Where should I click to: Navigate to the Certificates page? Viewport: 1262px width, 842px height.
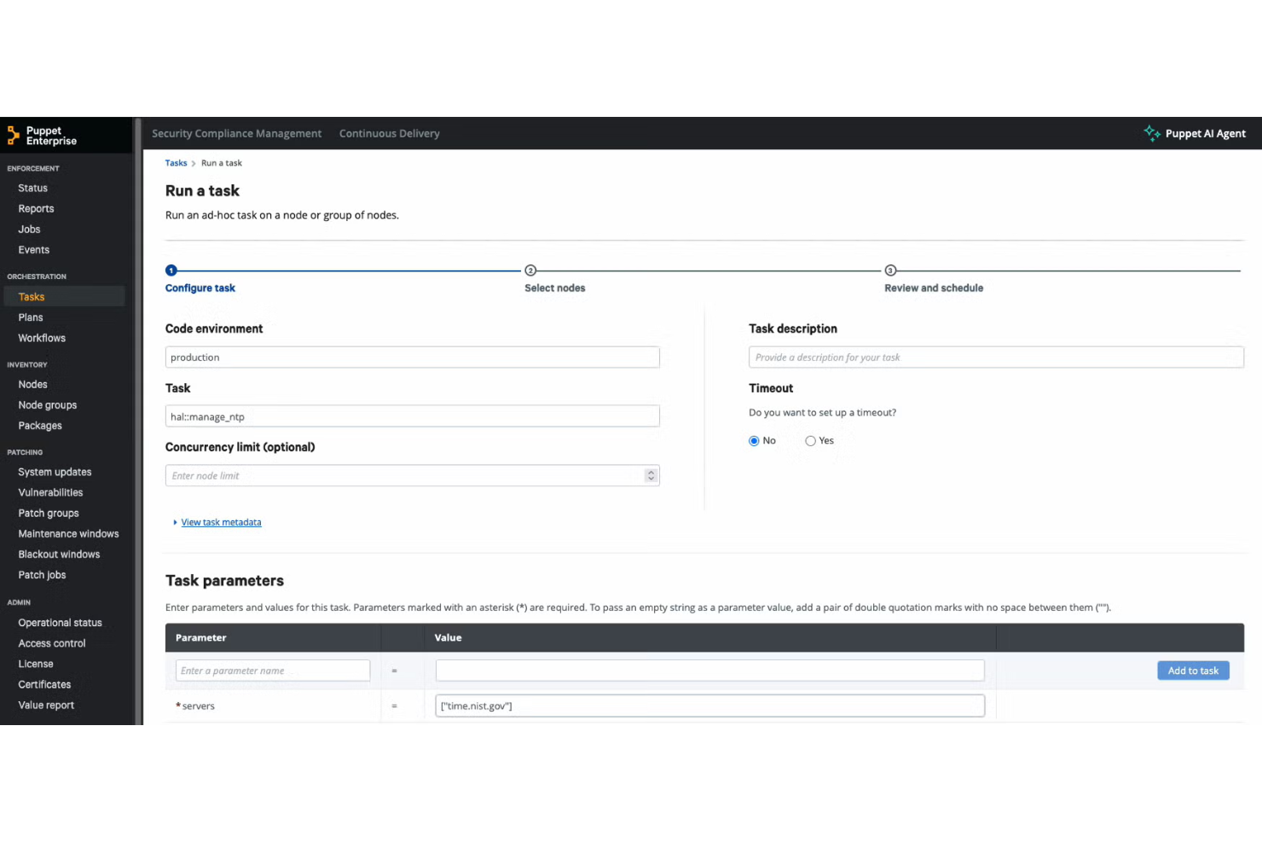[43, 684]
